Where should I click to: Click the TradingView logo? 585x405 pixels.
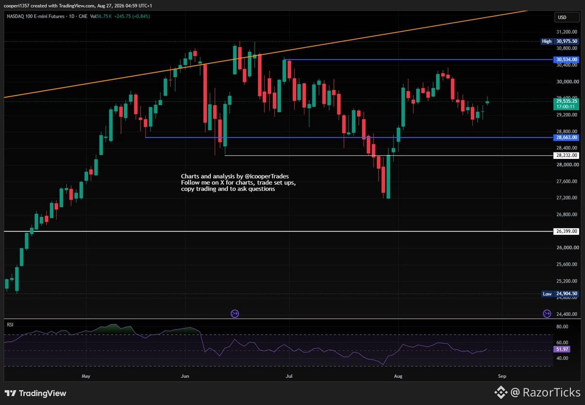point(36,393)
